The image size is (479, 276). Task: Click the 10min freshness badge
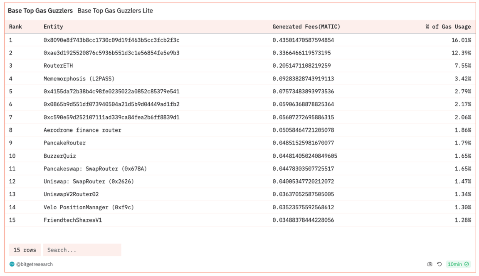(457, 264)
